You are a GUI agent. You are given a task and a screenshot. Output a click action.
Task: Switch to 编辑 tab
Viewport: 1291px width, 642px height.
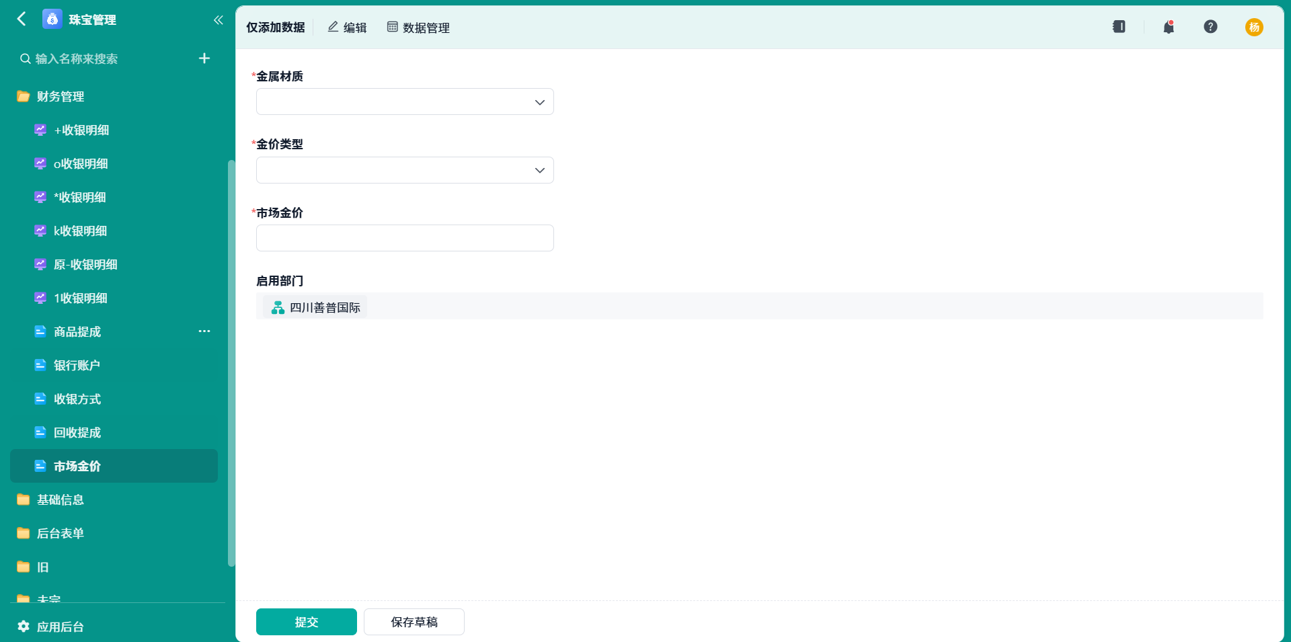tap(347, 28)
